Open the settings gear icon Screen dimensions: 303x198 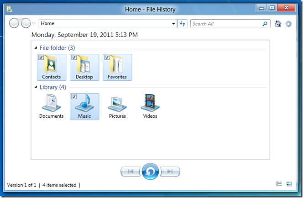coord(288,24)
